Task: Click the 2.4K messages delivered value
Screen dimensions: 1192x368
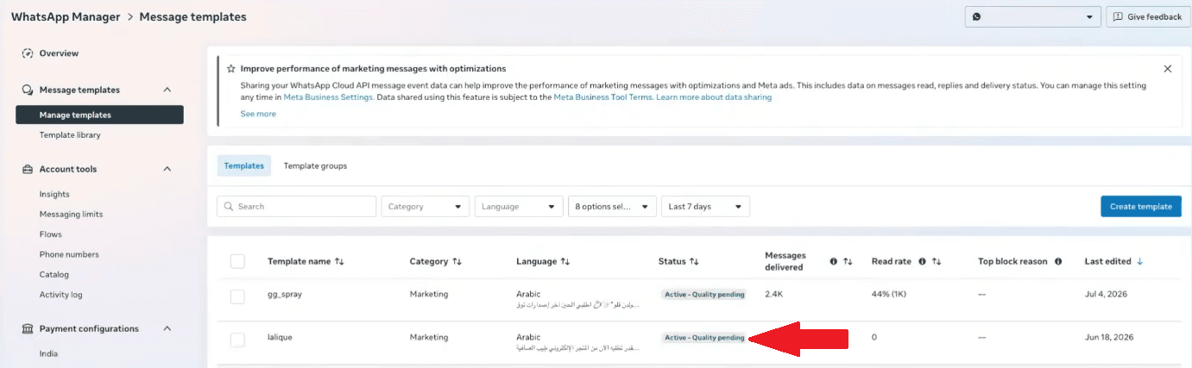Action: 773,295
